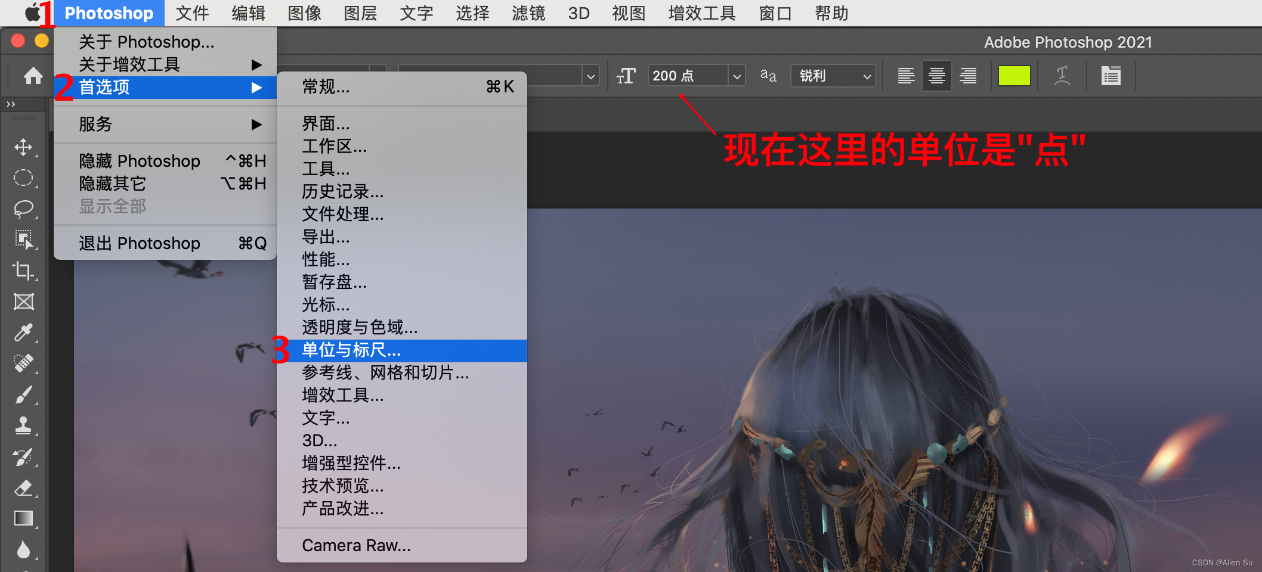Image resolution: width=1262 pixels, height=572 pixels.
Task: Toggle center align text
Action: click(937, 76)
